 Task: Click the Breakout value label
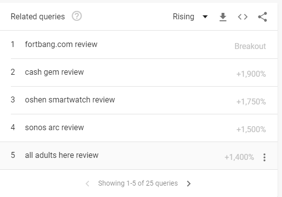point(250,47)
